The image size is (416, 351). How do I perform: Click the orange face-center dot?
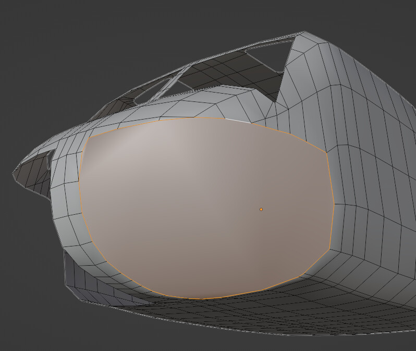coord(261,210)
